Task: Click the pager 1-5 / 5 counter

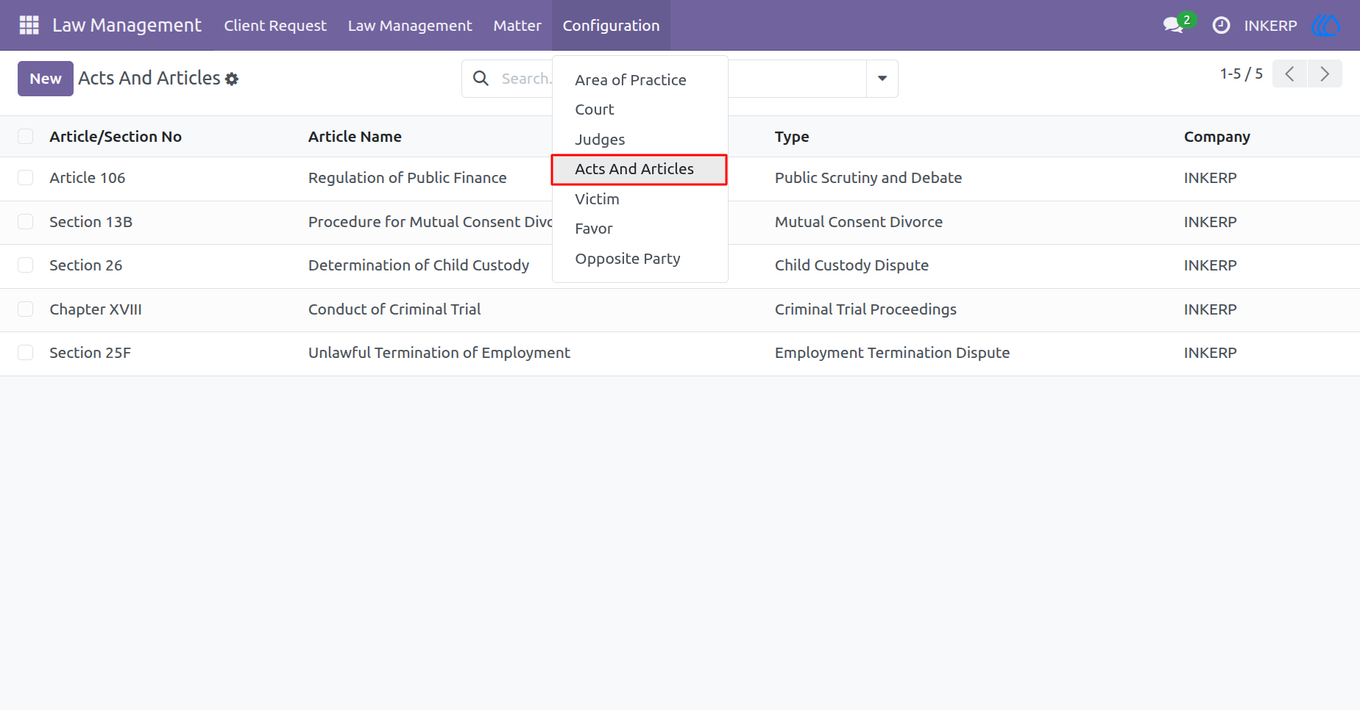Action: tap(1241, 73)
